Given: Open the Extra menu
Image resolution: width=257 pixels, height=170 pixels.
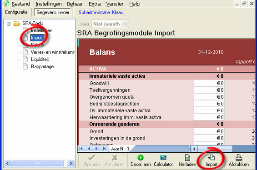Looking at the screenshot, I should click(x=95, y=4).
